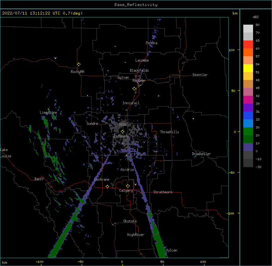Viewport: 272px width, 266px height.
Task: Select the Okotoks label
Action: point(130,221)
